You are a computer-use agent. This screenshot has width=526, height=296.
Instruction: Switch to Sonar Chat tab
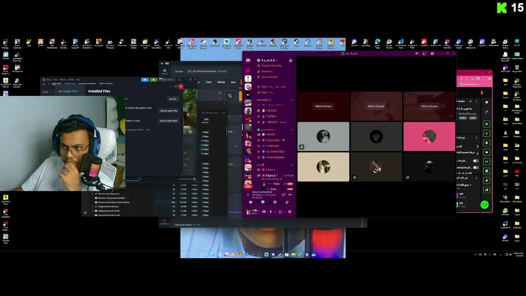point(208,82)
